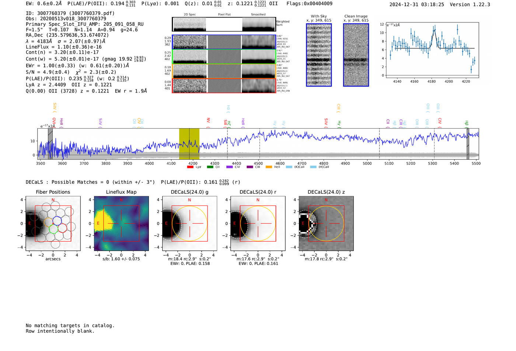Screen dimensions: 516x351
Task: Click the s/b: 1.60 +/- 0.075 caption
Action: [x=121, y=259]
